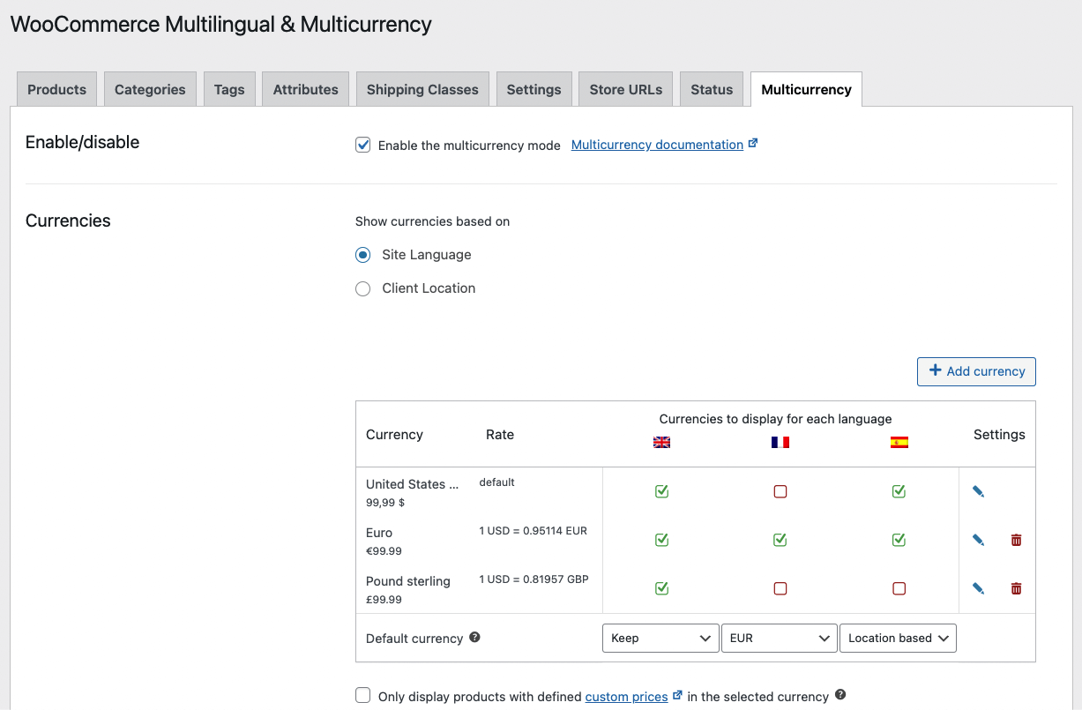Edit the United States dollar currency settings

[978, 491]
